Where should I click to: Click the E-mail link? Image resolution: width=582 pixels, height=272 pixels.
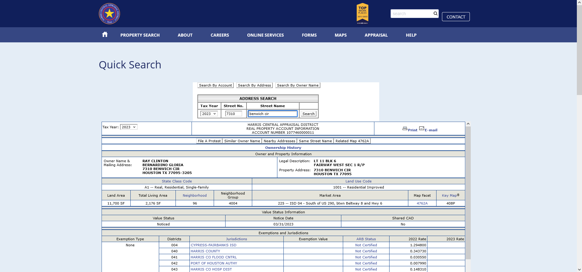431,130
